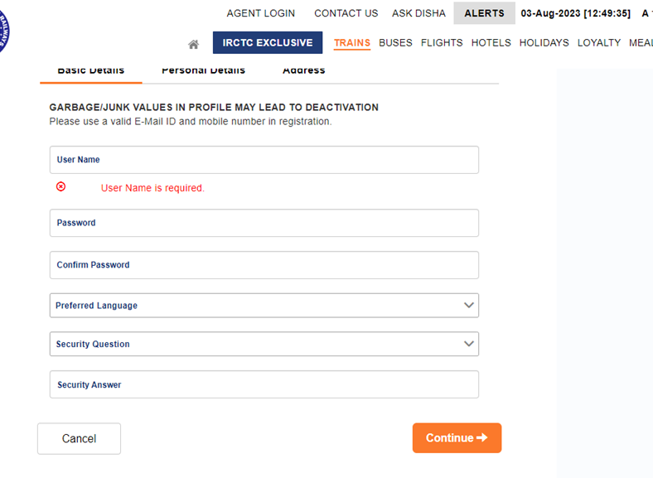Select the Confirm Password field
Screen dimensions: 653x478
[x=264, y=265]
